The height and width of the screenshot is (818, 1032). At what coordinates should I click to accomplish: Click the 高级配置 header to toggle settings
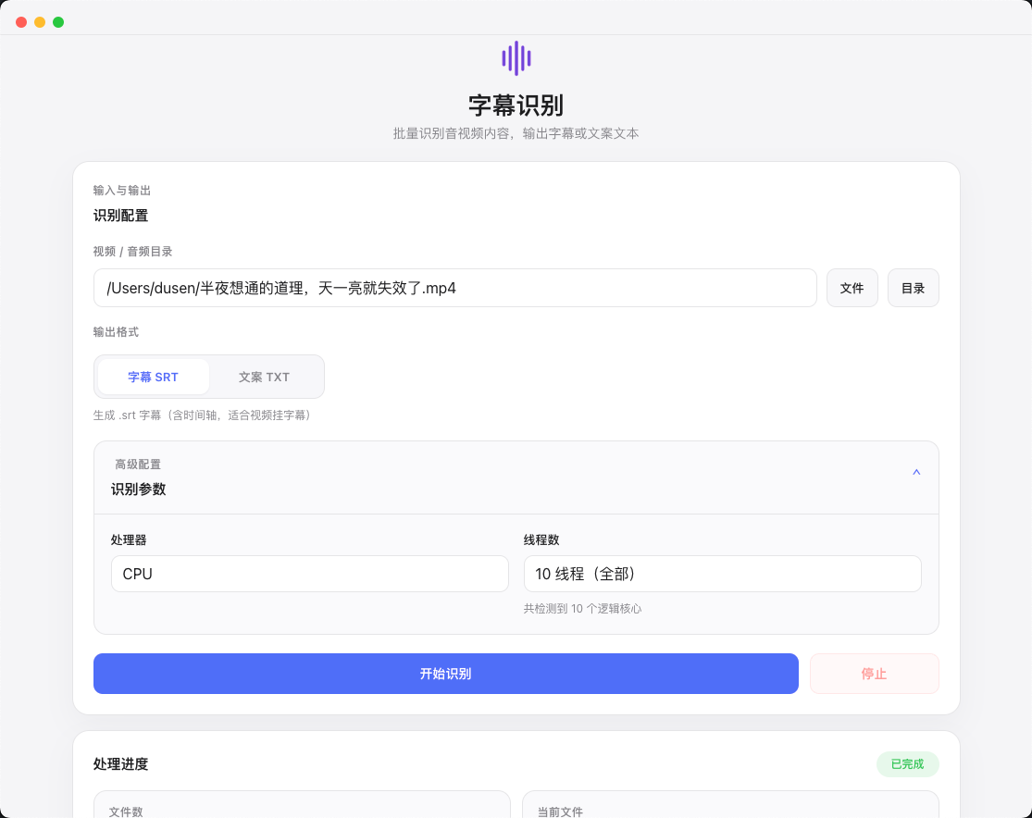(137, 464)
